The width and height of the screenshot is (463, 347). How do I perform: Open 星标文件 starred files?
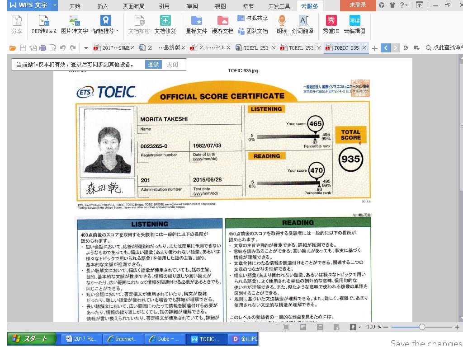pos(196,24)
